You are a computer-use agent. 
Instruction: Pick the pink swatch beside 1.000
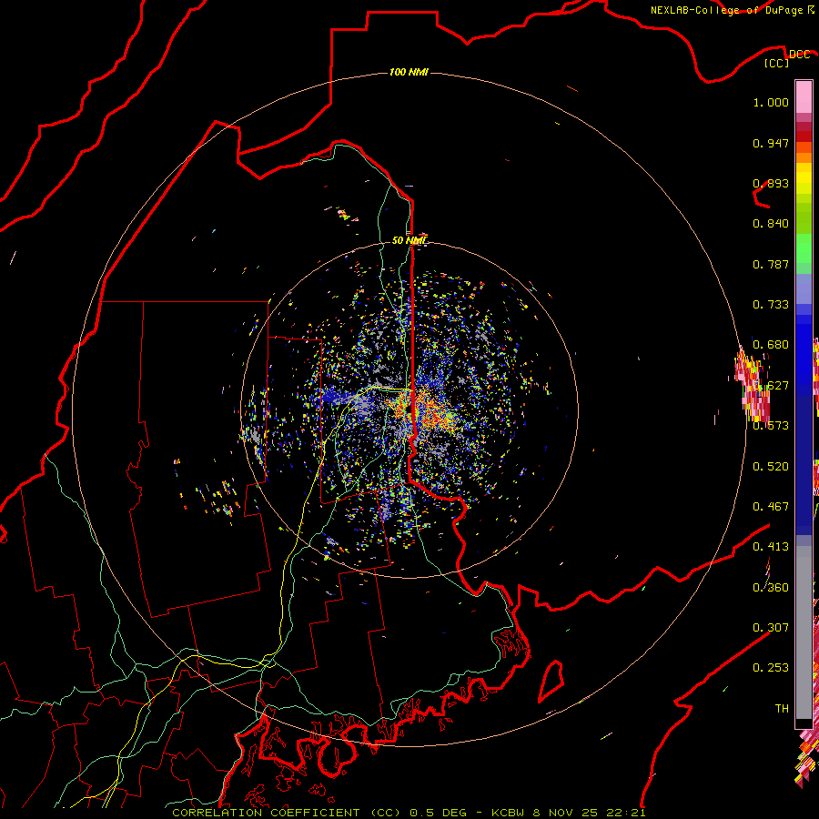[x=804, y=97]
